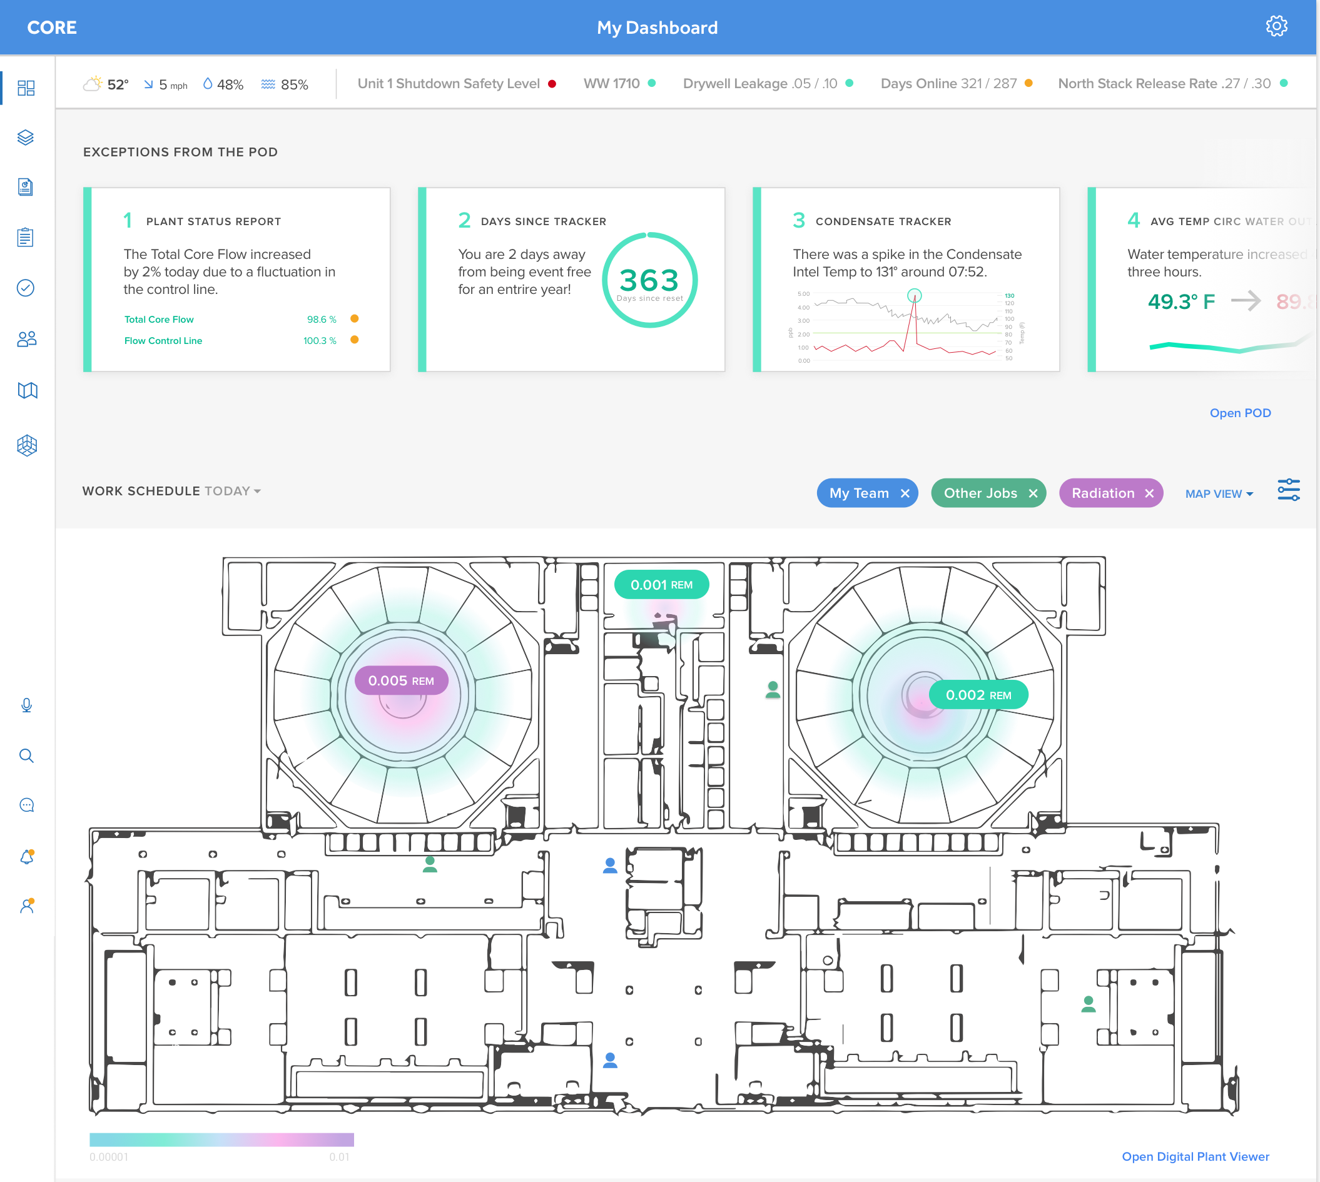Remove the Other Jobs filter chip
Screen dimensions: 1320x1182
point(1033,493)
